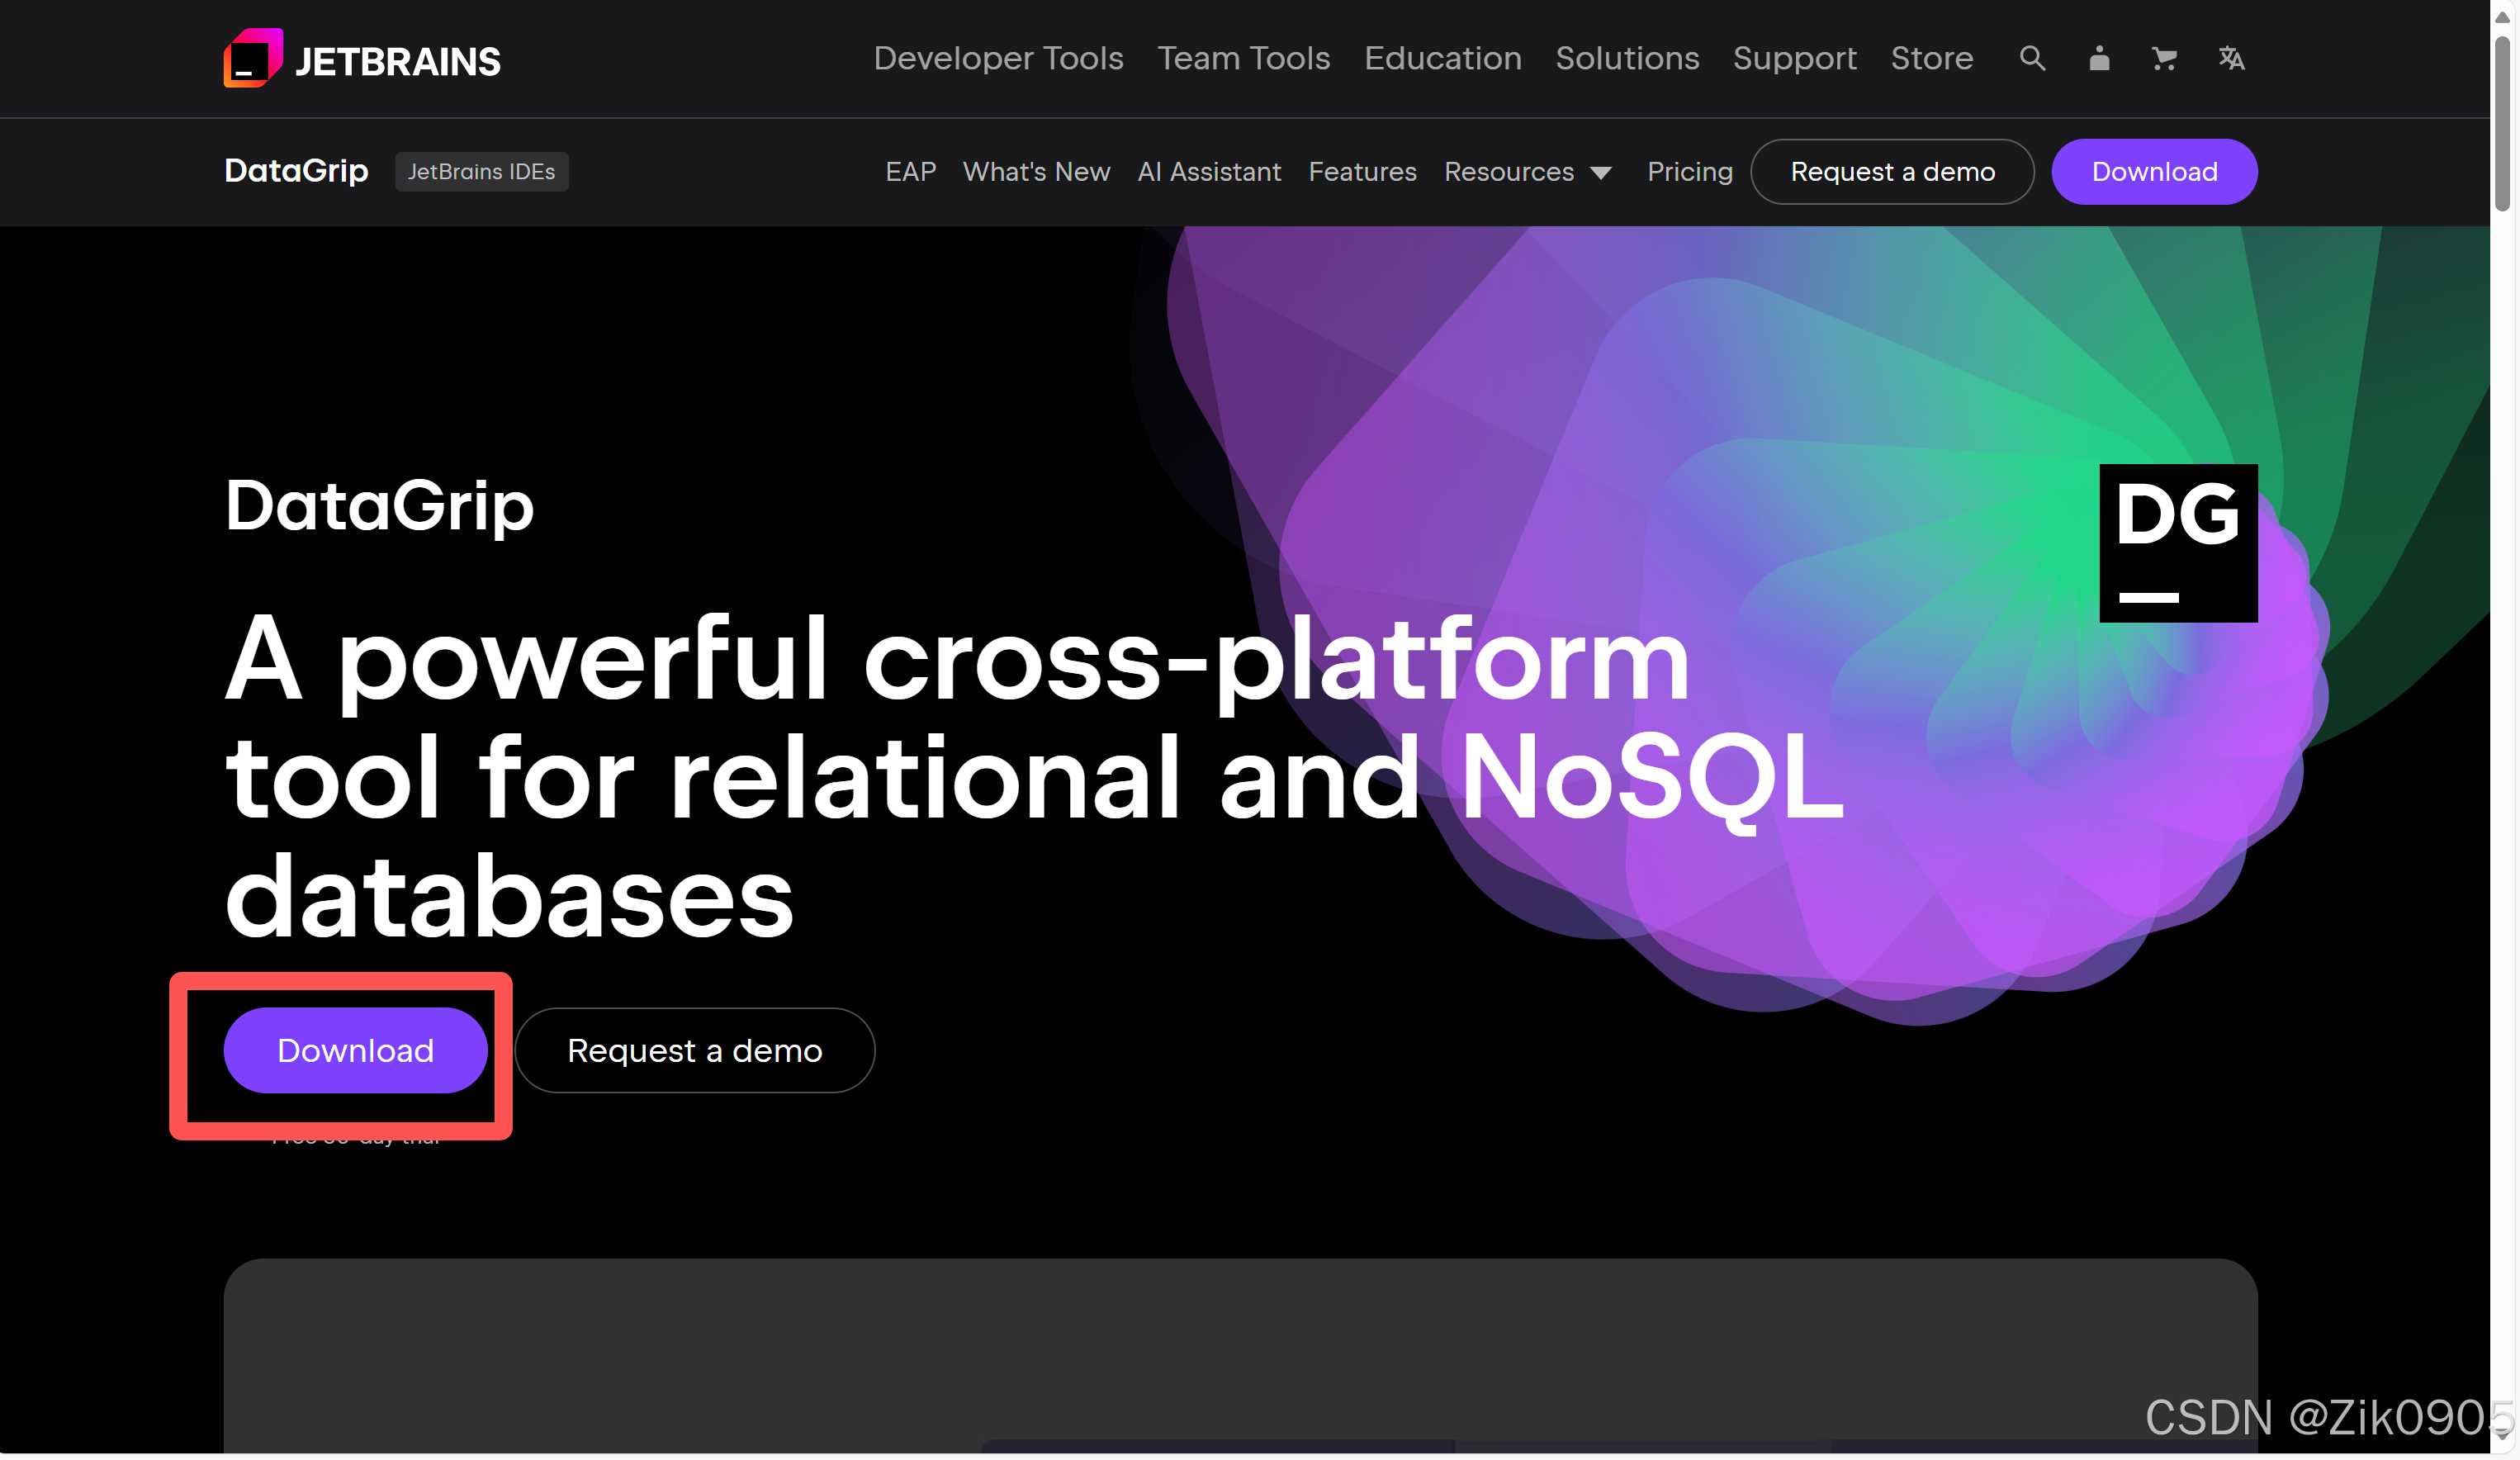Open the AI Assistant link
Viewport: 2520px width, 1460px height.
point(1208,171)
